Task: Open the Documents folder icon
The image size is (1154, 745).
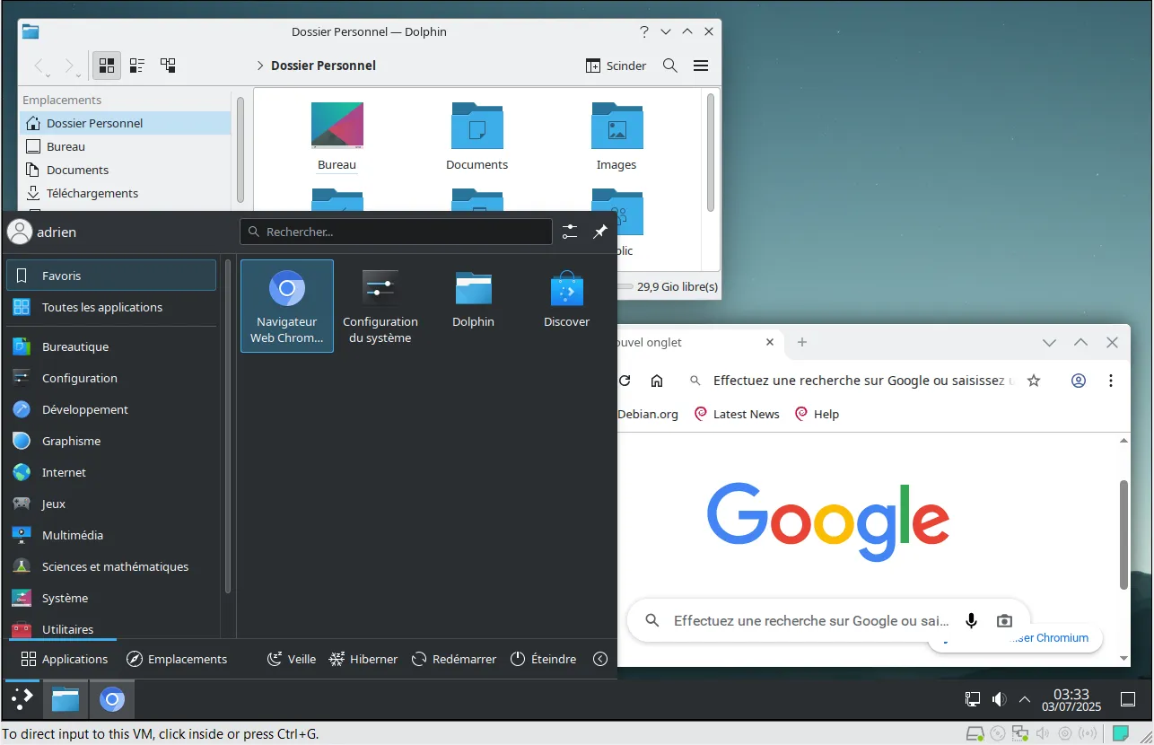Action: click(x=476, y=136)
